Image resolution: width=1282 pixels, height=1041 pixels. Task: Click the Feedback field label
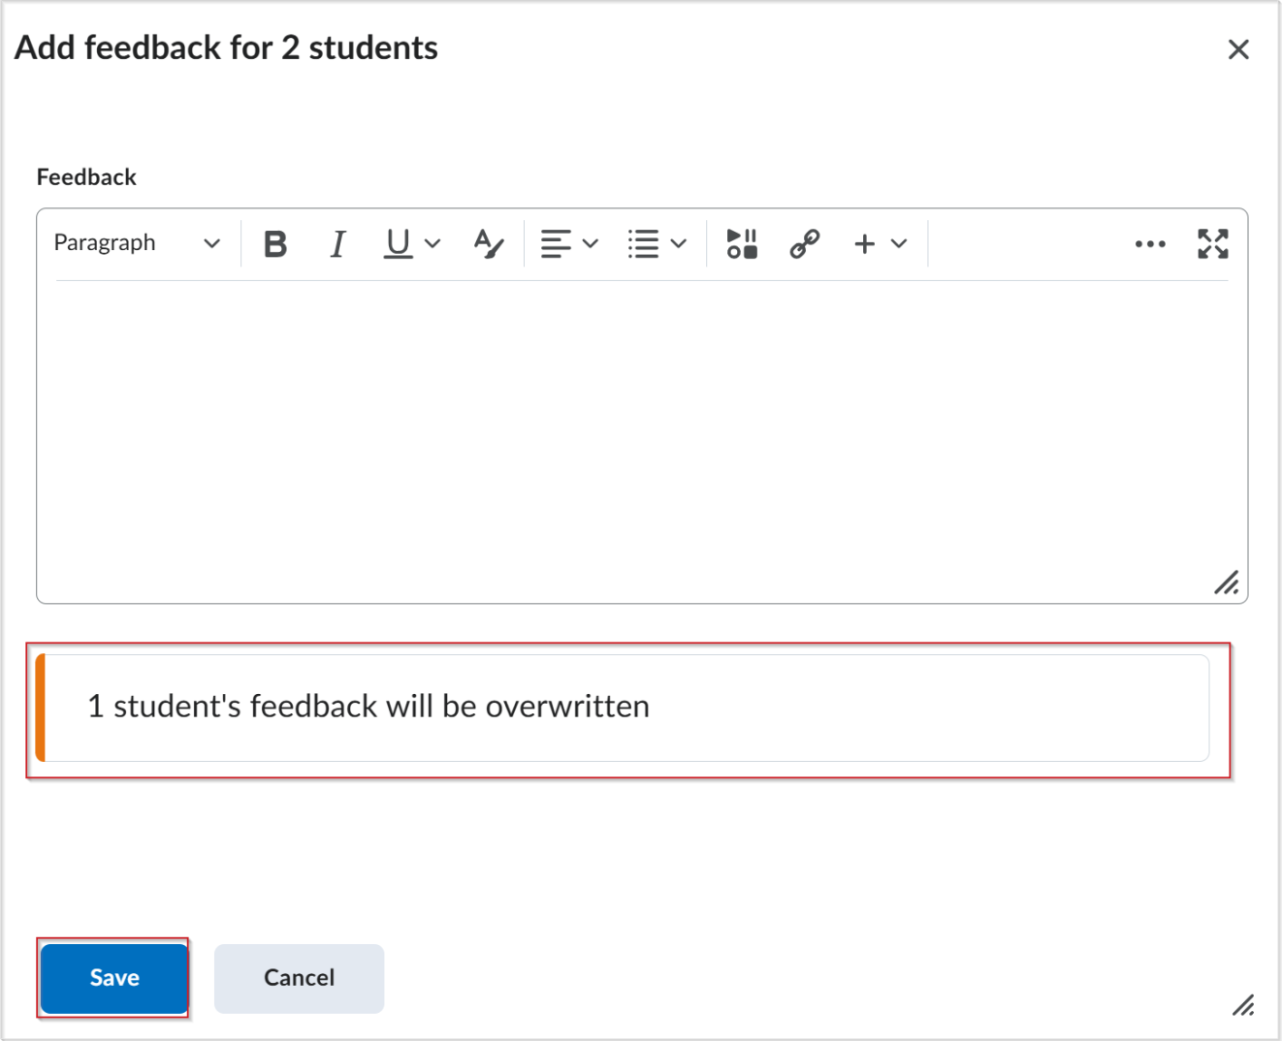(86, 176)
